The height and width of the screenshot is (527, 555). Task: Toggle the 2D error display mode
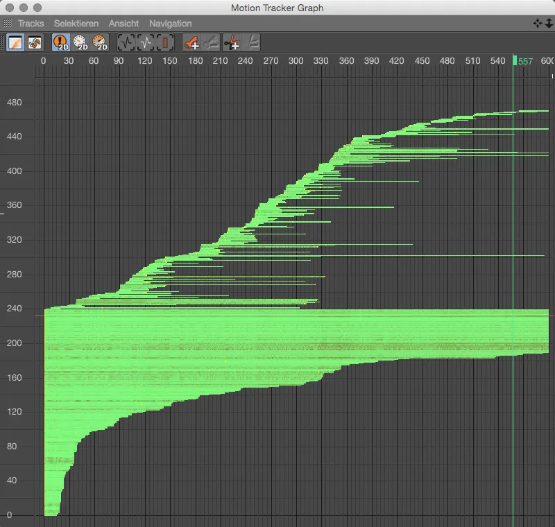click(x=61, y=43)
